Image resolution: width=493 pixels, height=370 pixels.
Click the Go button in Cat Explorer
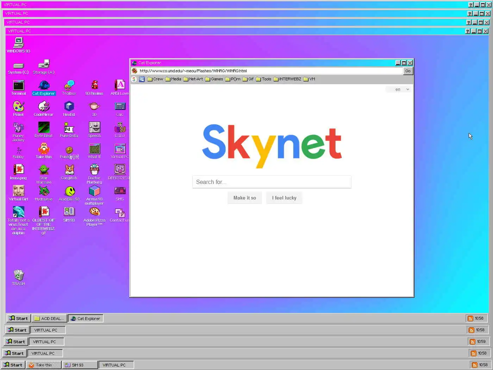click(x=408, y=71)
